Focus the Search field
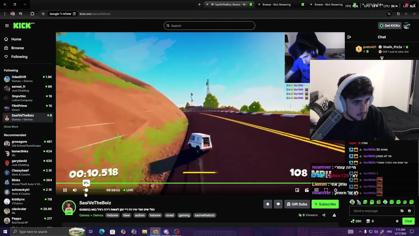The width and height of the screenshot is (419, 236). pyautogui.click(x=209, y=26)
